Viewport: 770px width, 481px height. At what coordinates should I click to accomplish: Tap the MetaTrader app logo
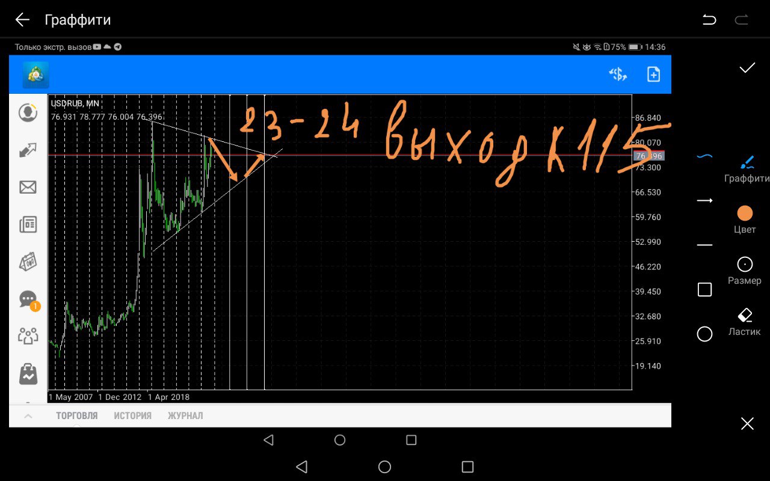[x=35, y=75]
